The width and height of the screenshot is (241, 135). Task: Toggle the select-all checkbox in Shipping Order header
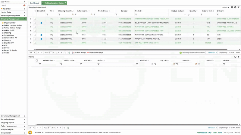(35, 11)
